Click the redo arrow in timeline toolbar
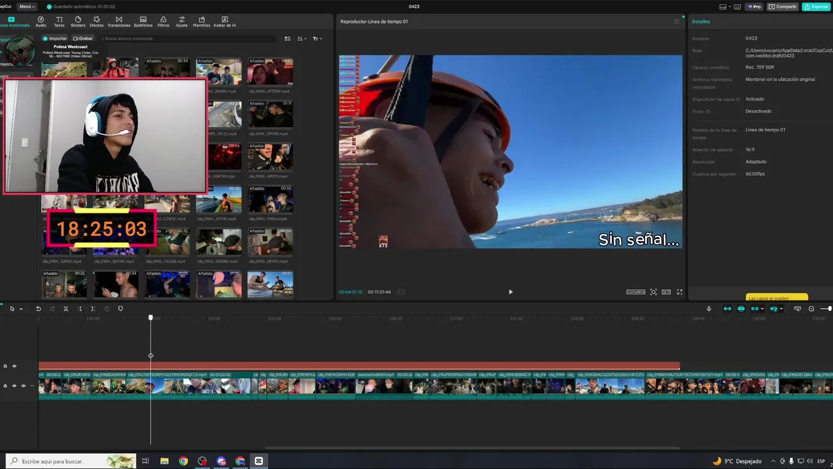This screenshot has width=833, height=469. coord(52,309)
